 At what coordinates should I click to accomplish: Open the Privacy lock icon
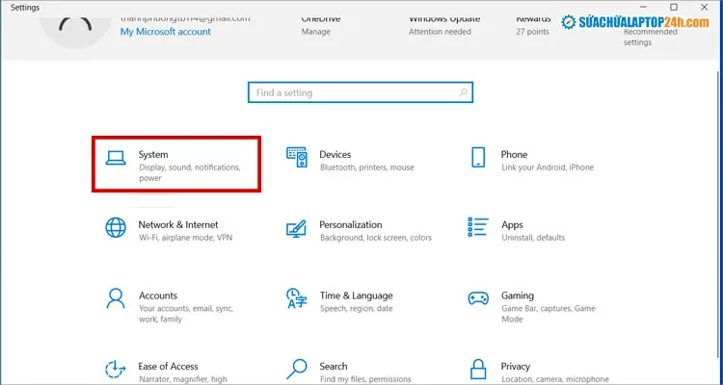click(478, 369)
